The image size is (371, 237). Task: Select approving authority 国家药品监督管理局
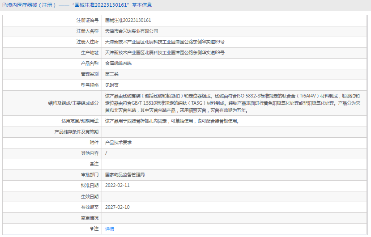point(125,174)
